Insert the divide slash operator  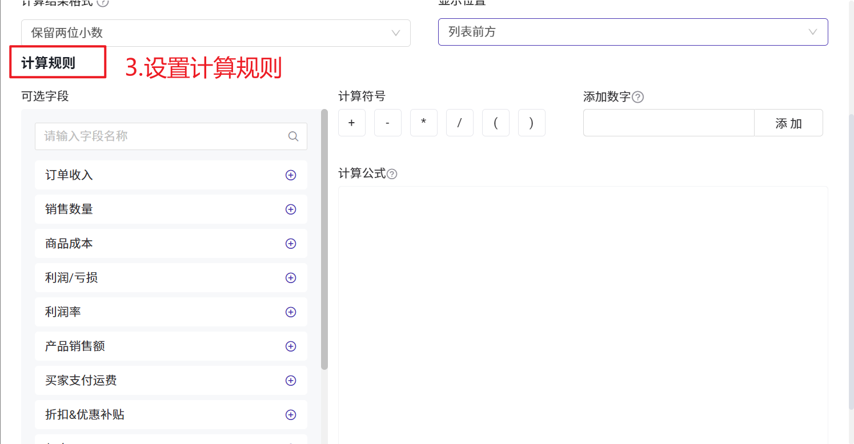[460, 123]
